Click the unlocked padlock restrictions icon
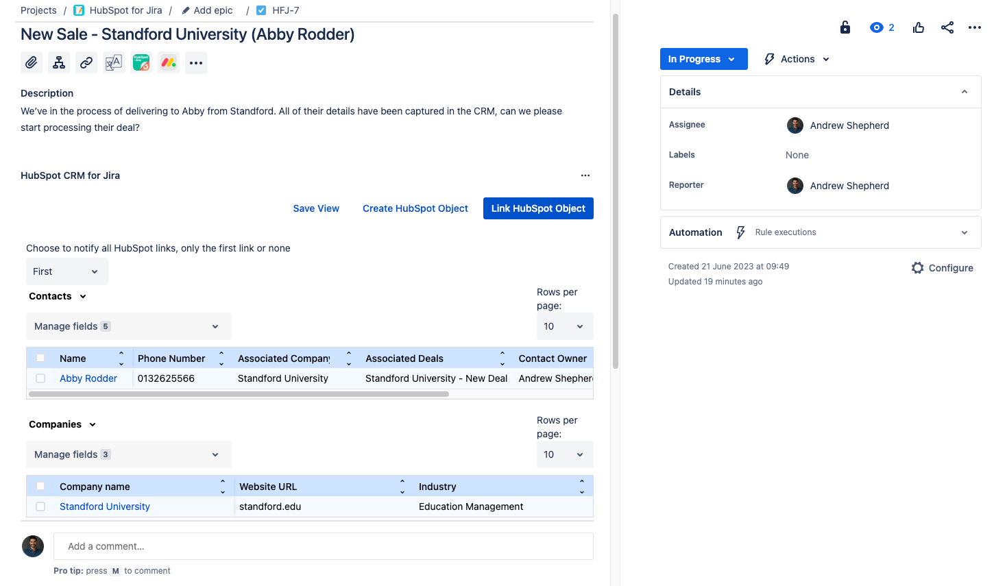The height and width of the screenshot is (586, 994). (845, 27)
